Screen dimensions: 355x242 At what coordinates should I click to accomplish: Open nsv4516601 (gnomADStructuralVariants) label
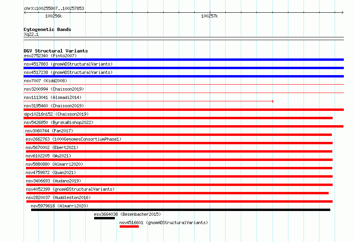164,223
